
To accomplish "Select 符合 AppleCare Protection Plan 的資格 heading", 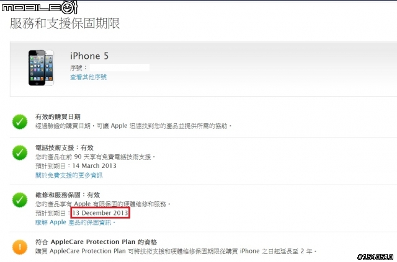I will pyautogui.click(x=96, y=242).
